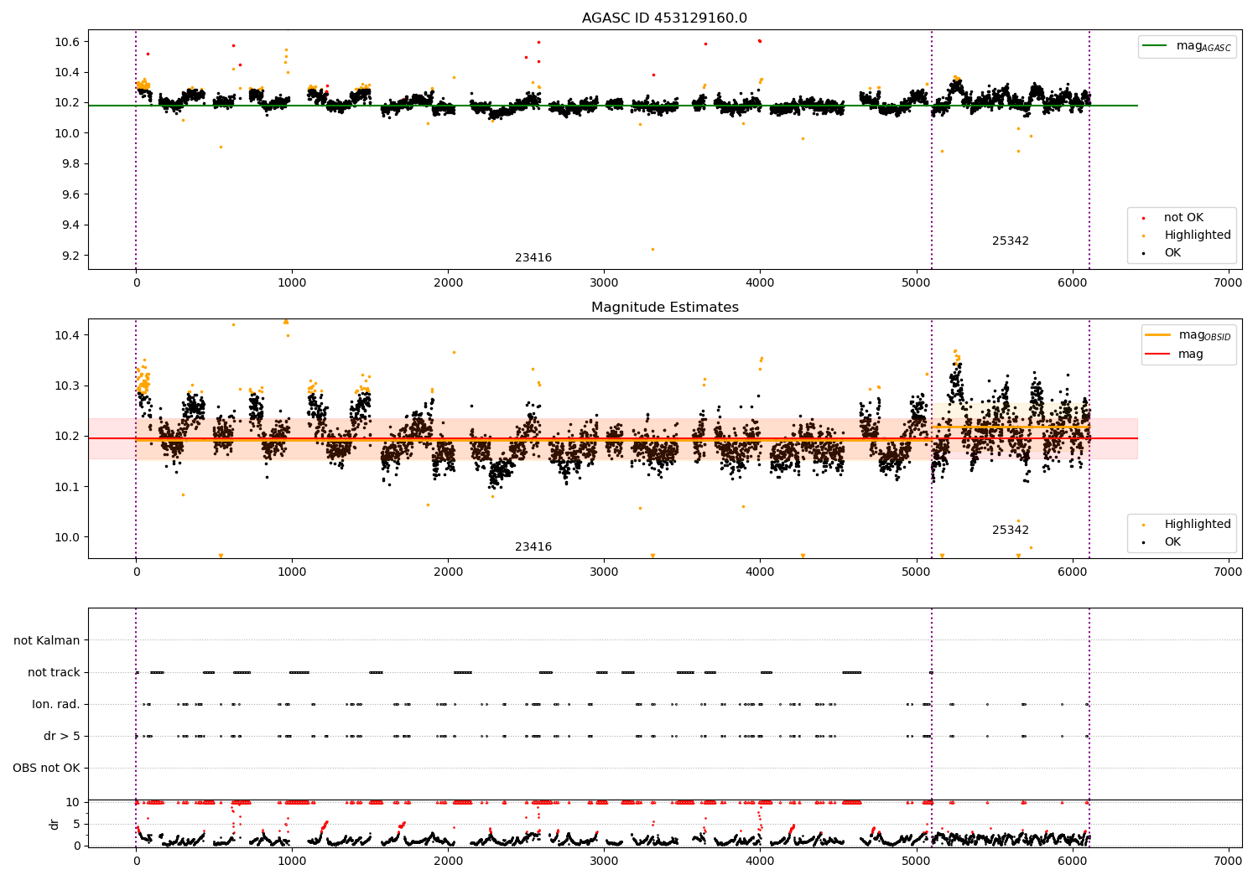This screenshot has width=1258, height=880.
Task: Click '3000' x-axis tick under the top plot
Action: (604, 282)
